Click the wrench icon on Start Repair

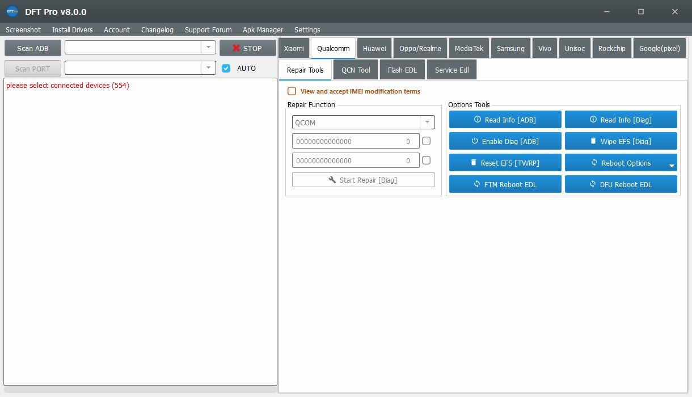[332, 180]
